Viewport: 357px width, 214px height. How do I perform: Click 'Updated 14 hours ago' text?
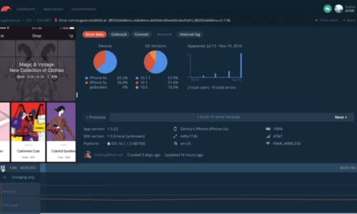point(184,155)
